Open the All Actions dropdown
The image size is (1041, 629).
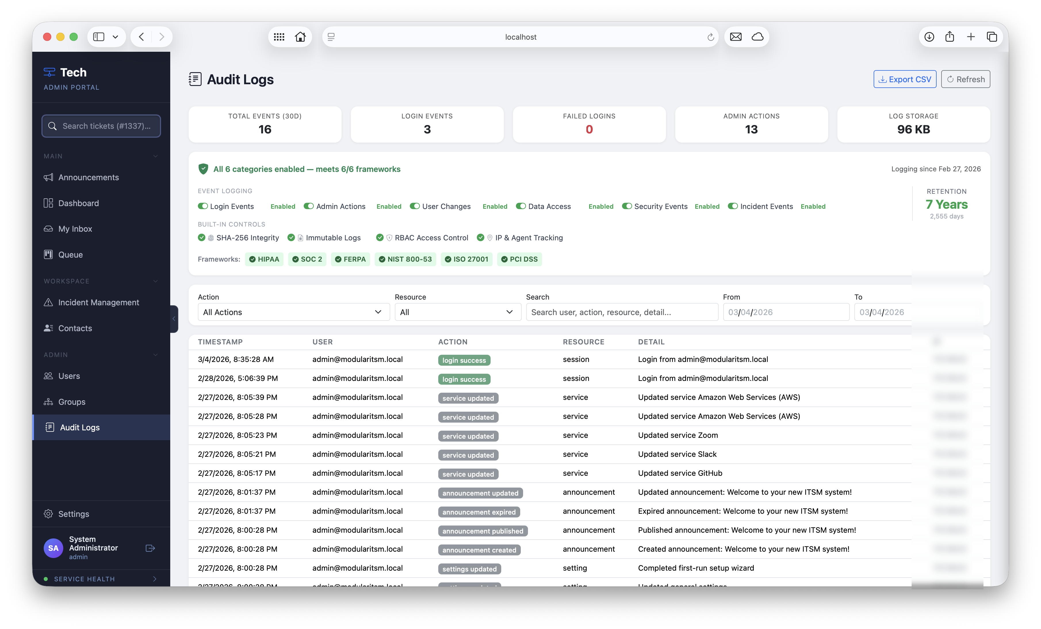(x=293, y=312)
